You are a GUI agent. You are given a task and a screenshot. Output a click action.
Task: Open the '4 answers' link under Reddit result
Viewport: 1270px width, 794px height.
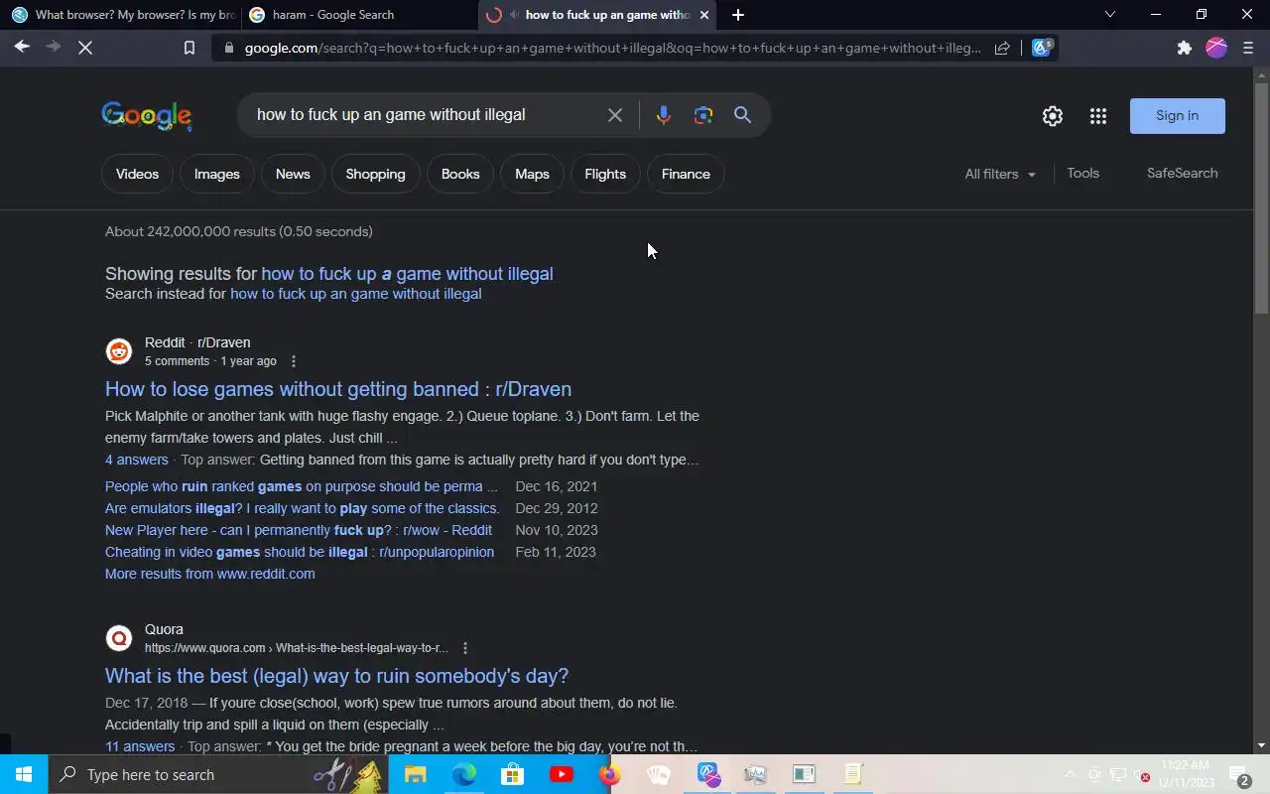click(x=137, y=460)
